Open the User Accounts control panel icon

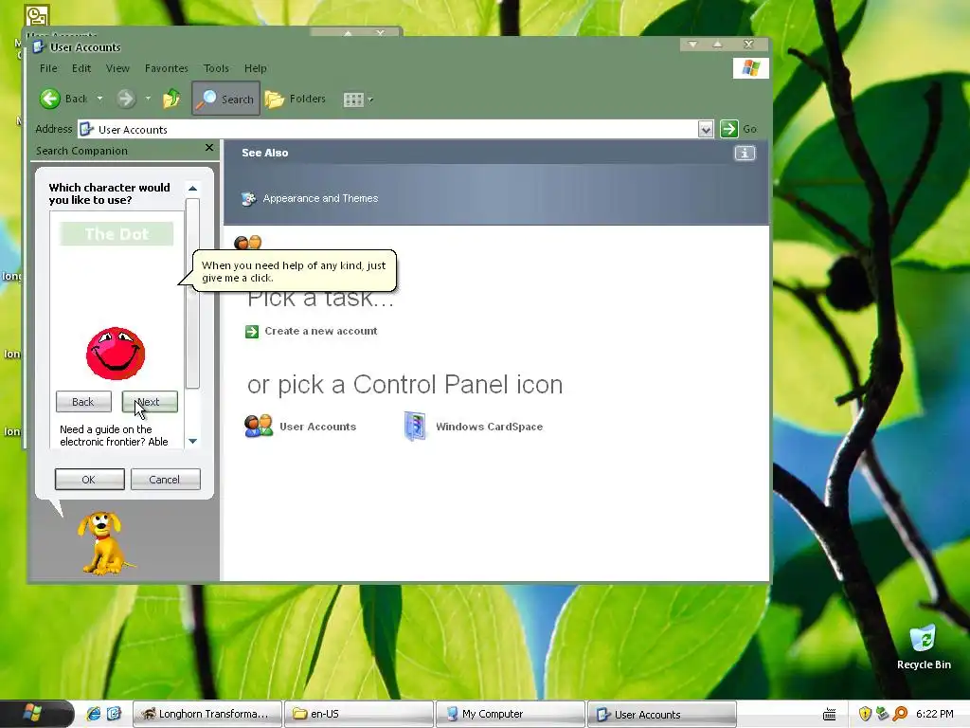click(x=259, y=426)
